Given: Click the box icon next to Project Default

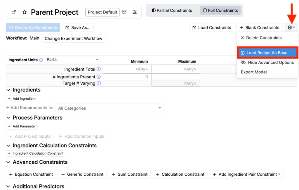Looking at the screenshot, I should (124, 12).
